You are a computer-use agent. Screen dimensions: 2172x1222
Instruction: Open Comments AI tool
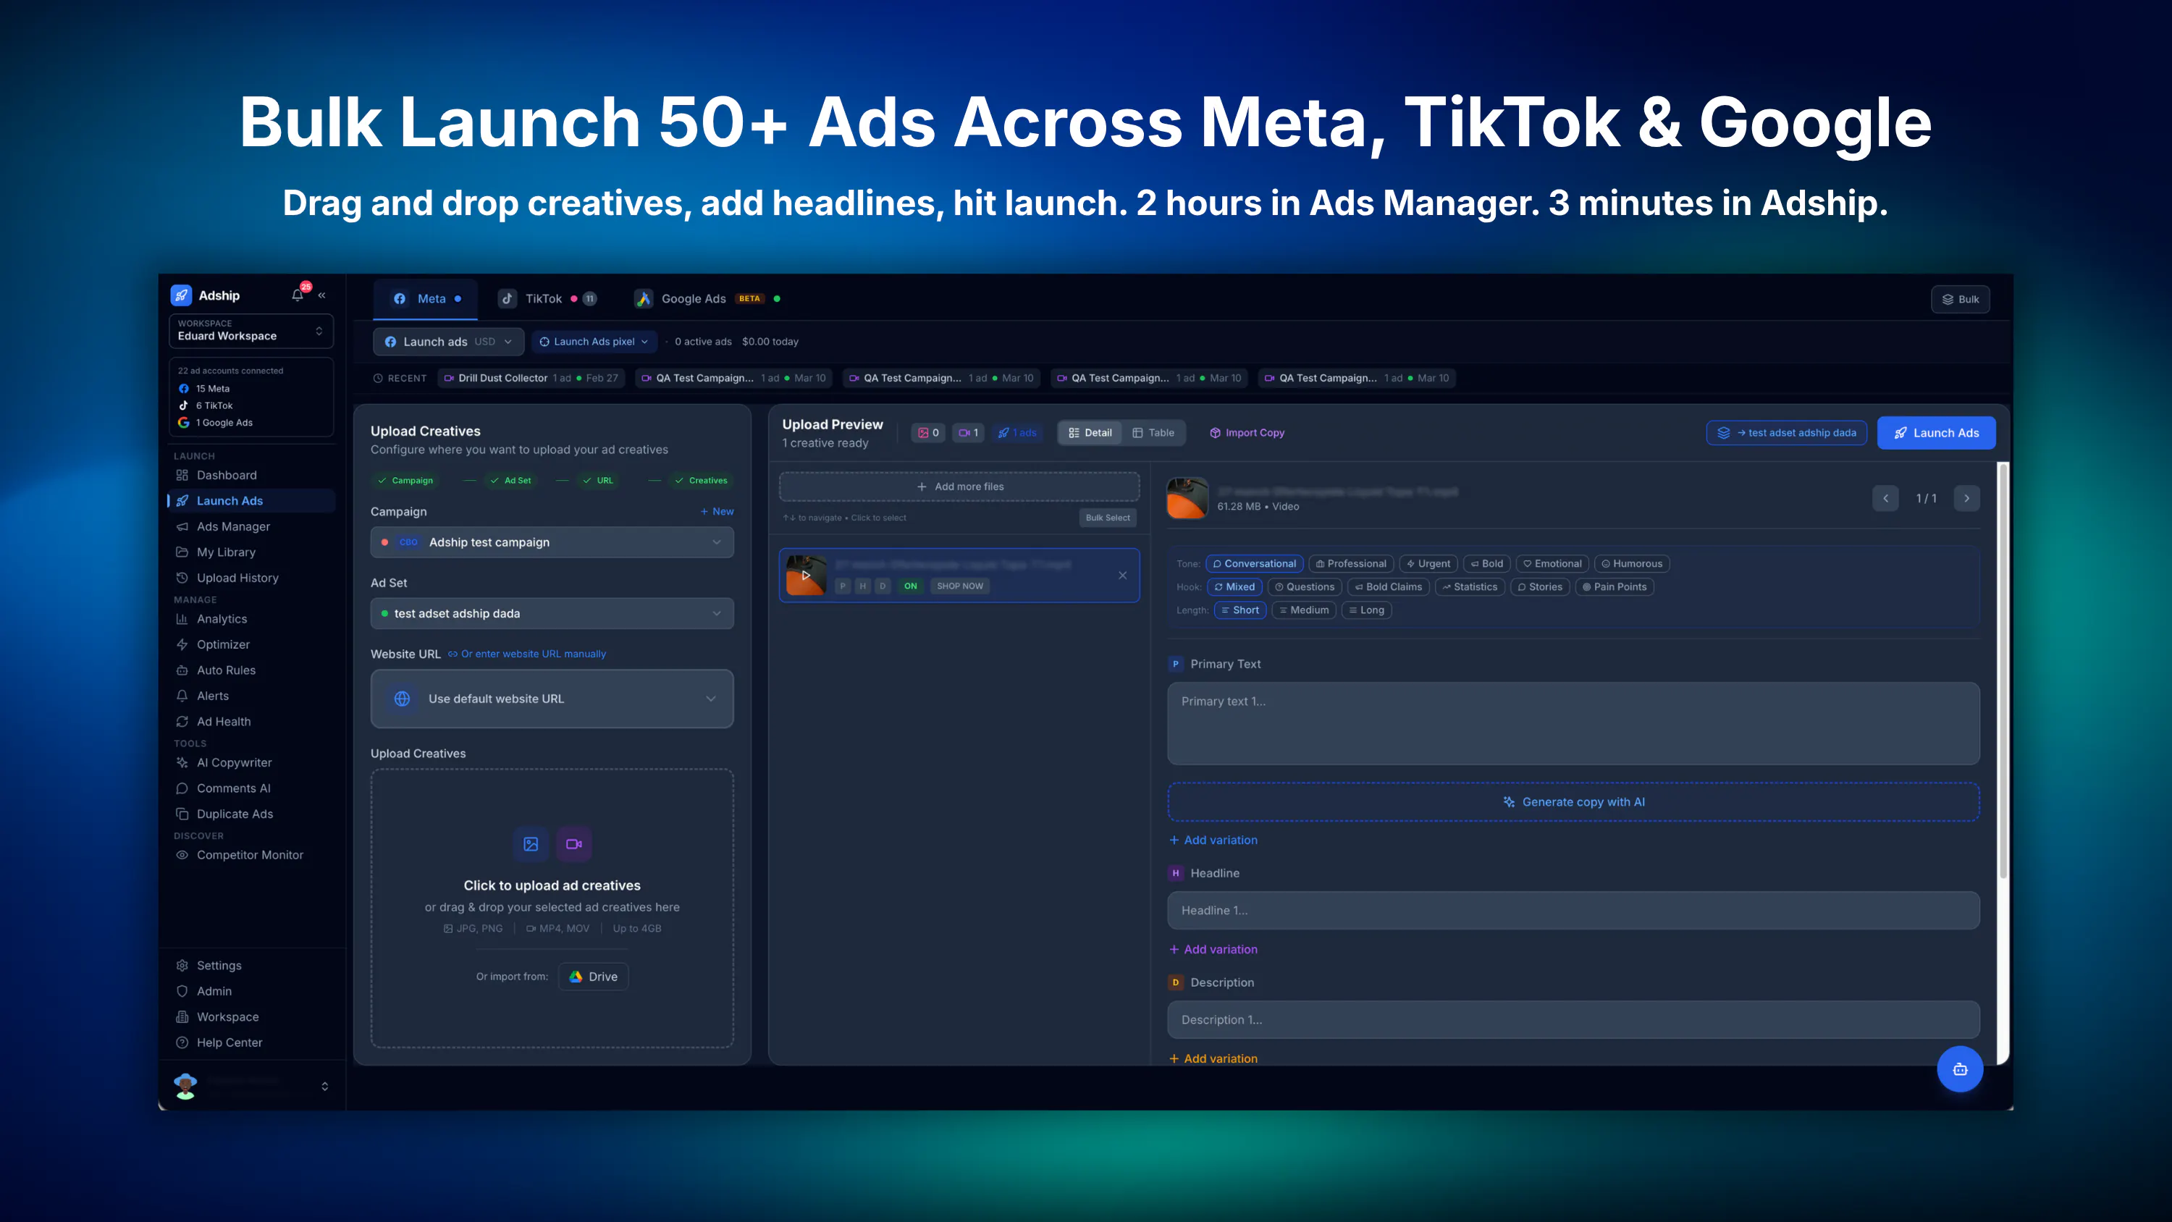232,788
